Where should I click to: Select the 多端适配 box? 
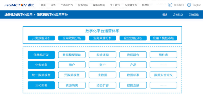[102, 55]
